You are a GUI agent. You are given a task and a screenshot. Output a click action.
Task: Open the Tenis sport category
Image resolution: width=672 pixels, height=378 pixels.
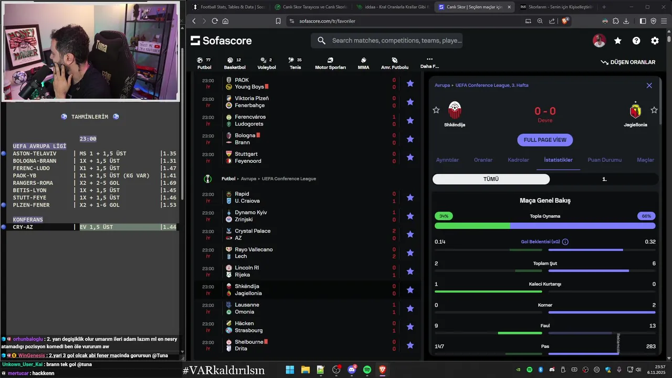click(296, 64)
